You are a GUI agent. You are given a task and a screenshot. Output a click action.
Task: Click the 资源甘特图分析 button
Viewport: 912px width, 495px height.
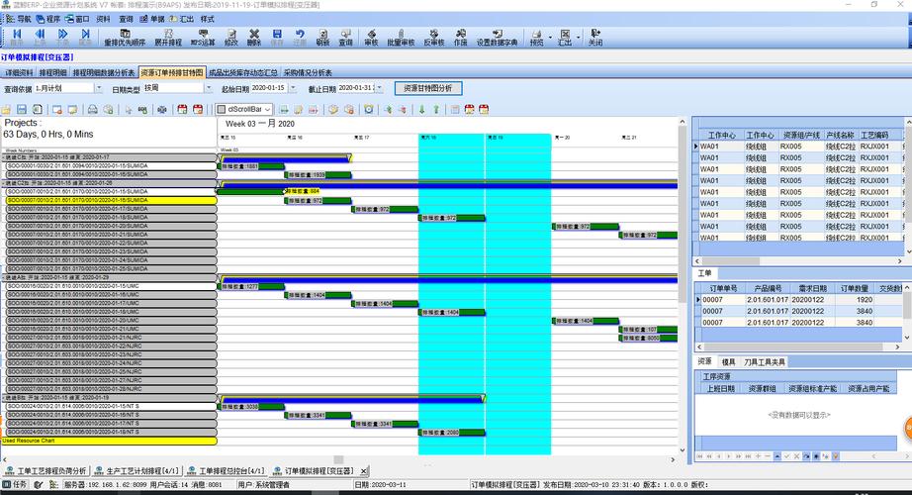428,88
